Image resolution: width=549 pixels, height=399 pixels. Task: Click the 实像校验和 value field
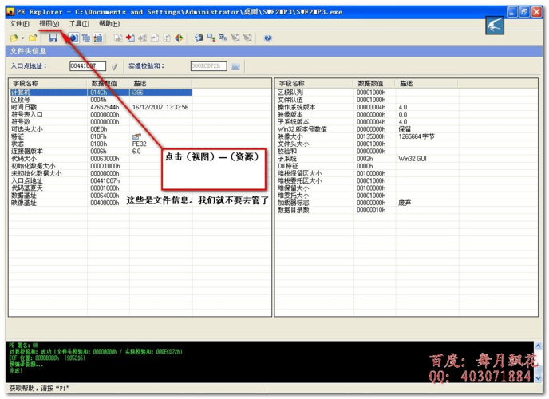(x=209, y=66)
